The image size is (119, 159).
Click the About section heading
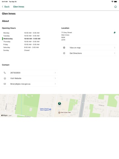click(5, 21)
